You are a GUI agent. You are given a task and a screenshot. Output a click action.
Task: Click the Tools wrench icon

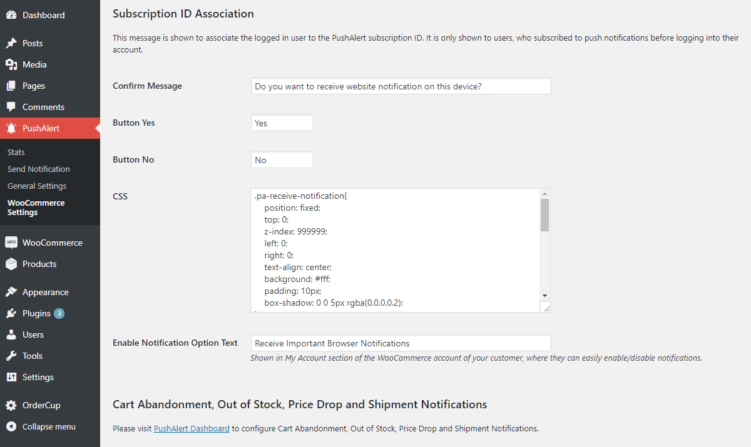click(11, 356)
